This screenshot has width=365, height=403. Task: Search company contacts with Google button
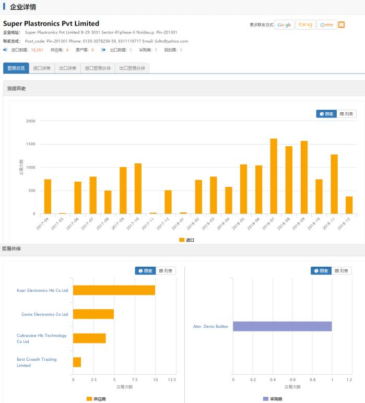tap(284, 25)
